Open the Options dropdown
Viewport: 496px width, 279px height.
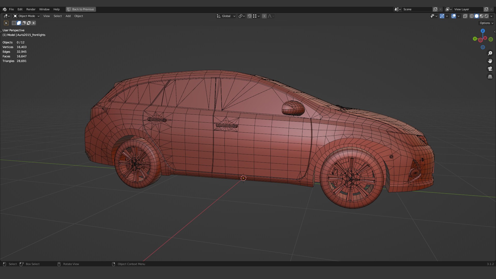486,23
